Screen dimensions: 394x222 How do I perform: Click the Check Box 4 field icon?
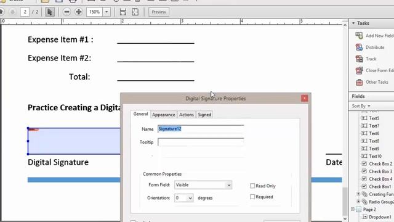click(x=364, y=179)
